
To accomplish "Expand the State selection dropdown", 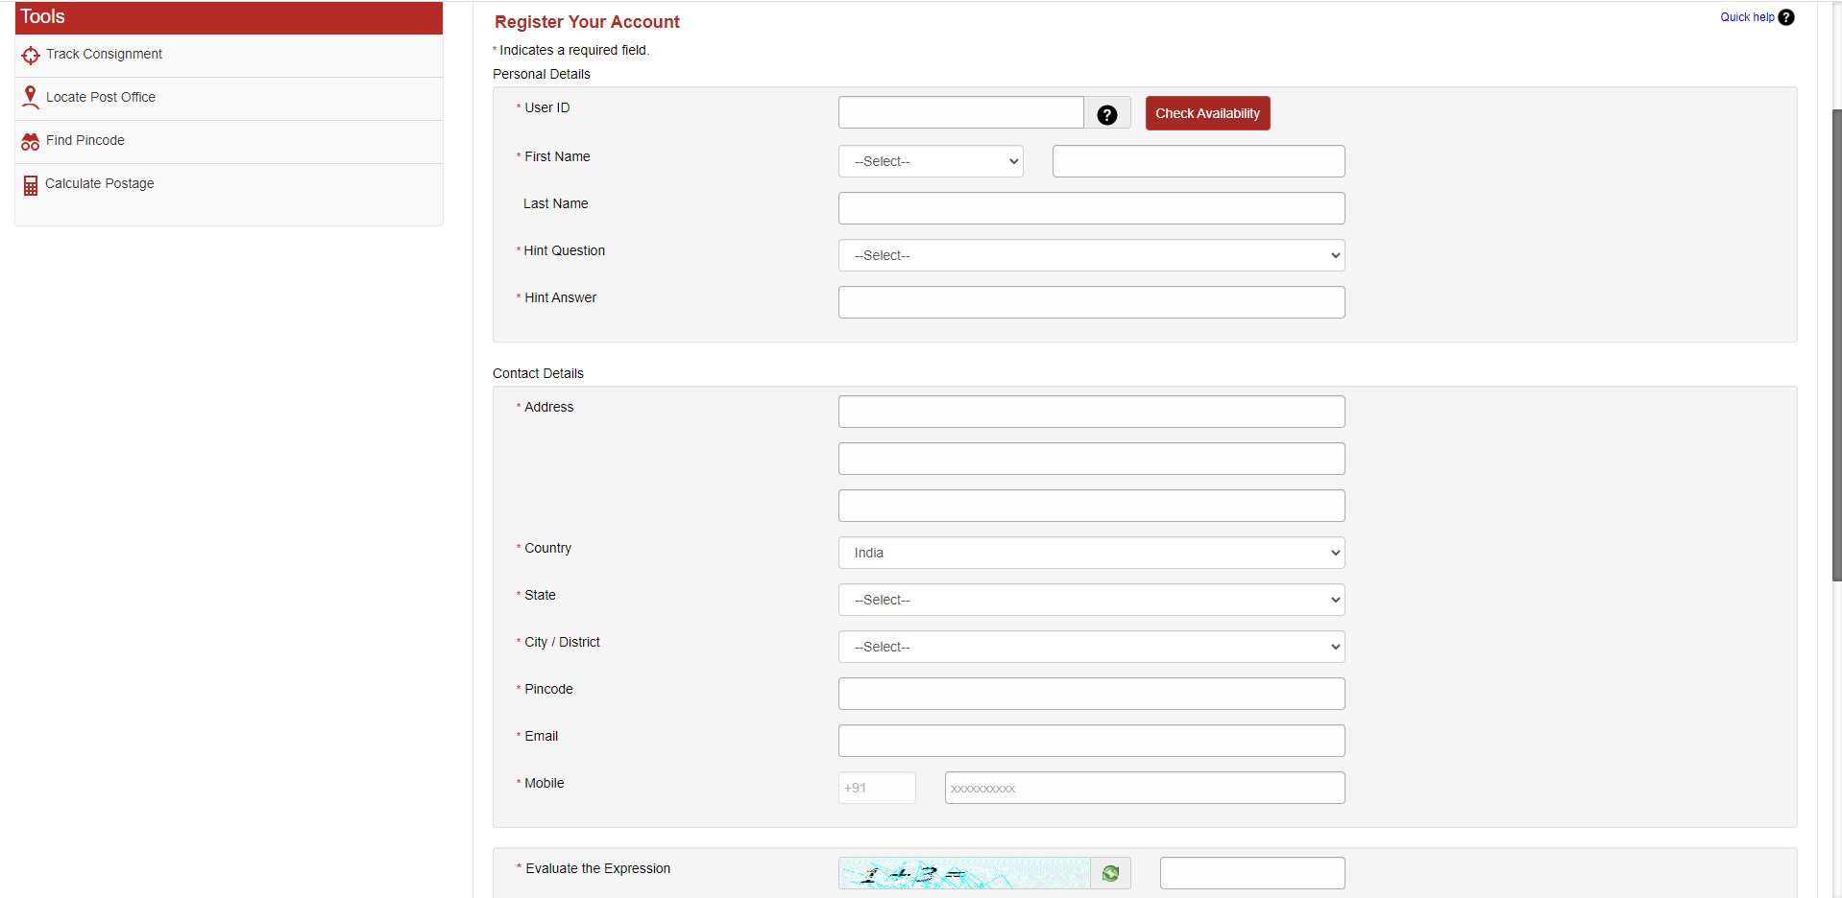I will 1091,600.
